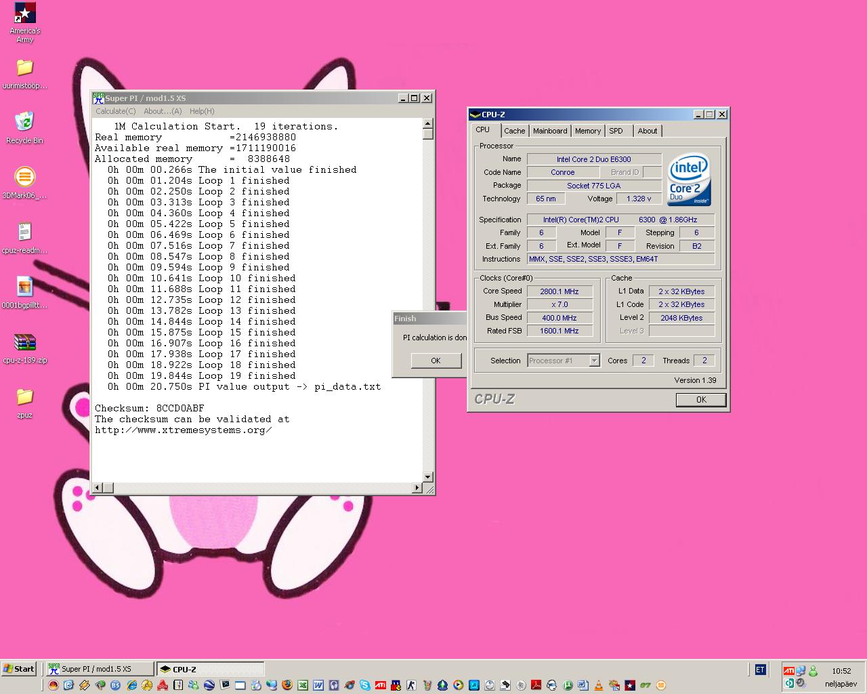Screen dimensions: 867x694
Task: Click the Loop 19 finished line
Action: click(x=202, y=375)
